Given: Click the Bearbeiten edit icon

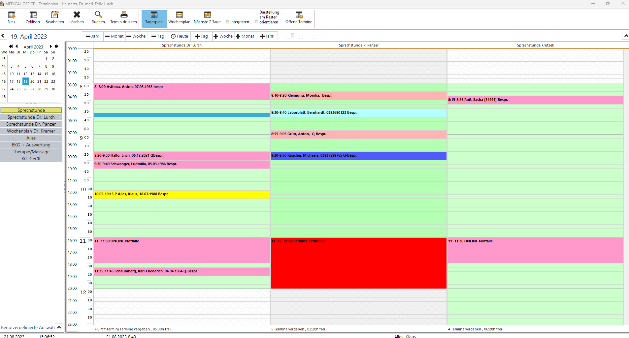Looking at the screenshot, I should (55, 18).
